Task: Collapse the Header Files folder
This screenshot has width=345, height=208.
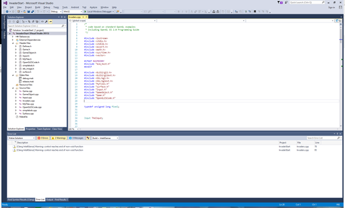Action: click(x=13, y=43)
